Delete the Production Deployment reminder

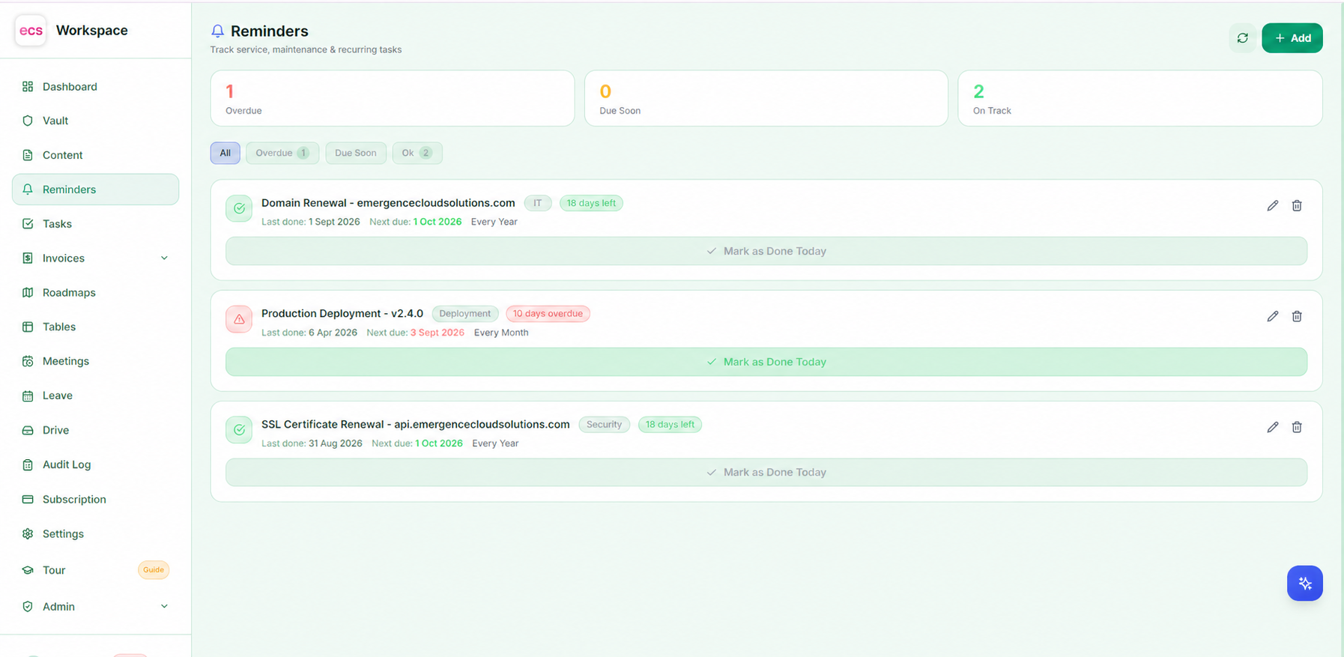click(1297, 316)
